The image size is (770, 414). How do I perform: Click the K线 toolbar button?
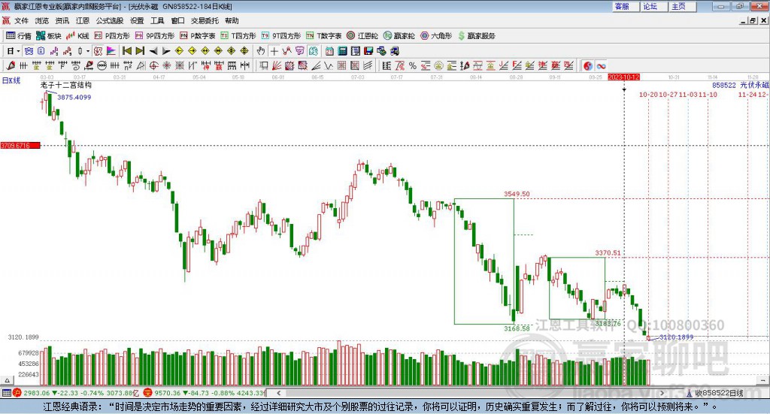pyautogui.click(x=77, y=36)
